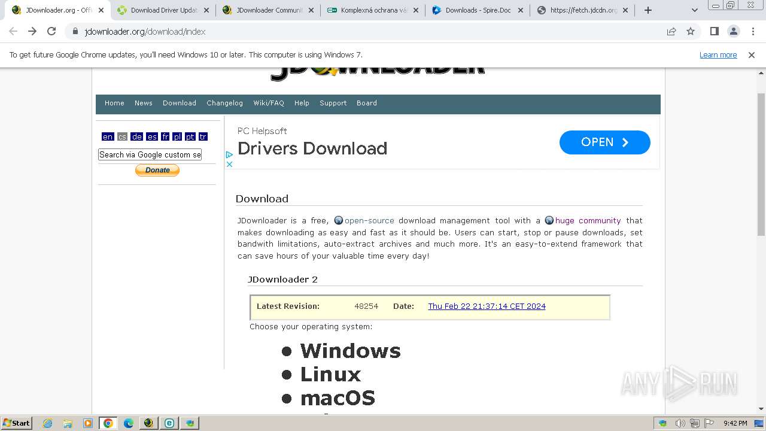Image resolution: width=766 pixels, height=431 pixels.
Task: Launch Internet Explorer from taskbar
Action: (47, 423)
